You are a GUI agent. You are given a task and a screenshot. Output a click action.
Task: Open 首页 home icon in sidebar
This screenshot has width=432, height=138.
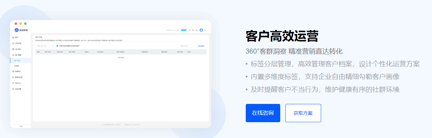(13, 37)
